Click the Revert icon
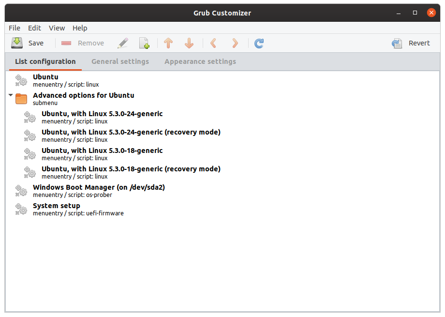Image resolution: width=445 pixels, height=317 pixels. 397,43
